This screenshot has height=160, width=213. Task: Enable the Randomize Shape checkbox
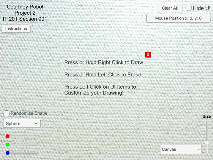tap(7, 113)
